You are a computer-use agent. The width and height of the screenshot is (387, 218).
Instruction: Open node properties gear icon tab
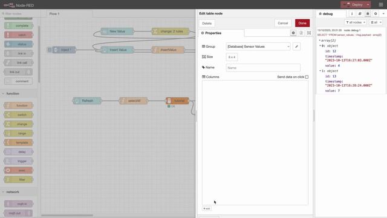point(293,33)
